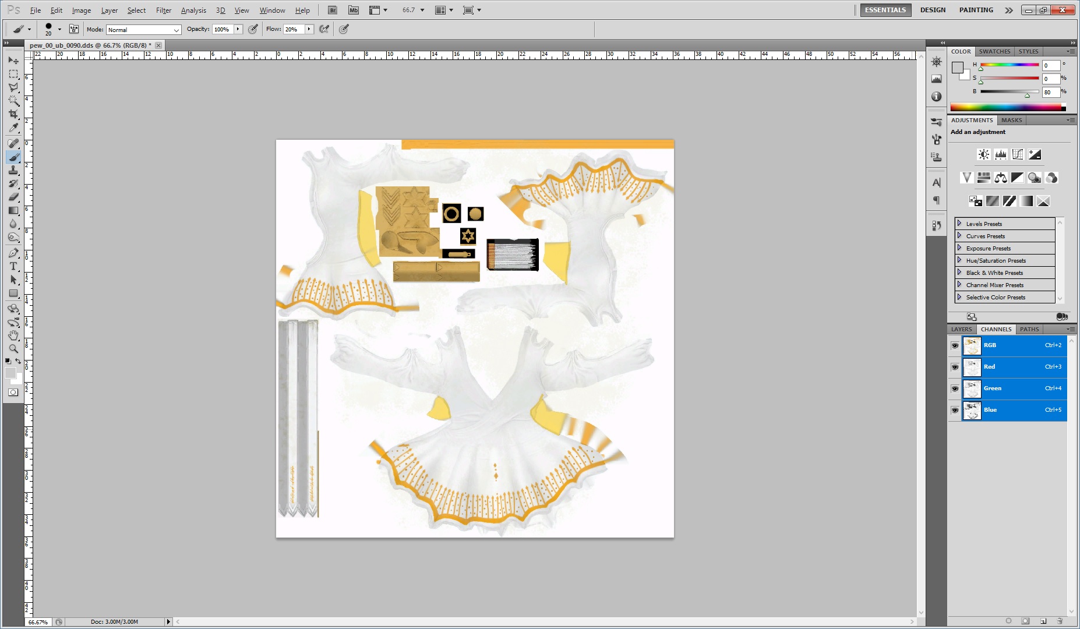1080x629 pixels.
Task: Open the Filter menu
Action: click(163, 10)
